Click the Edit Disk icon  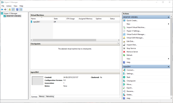click(x=124, y=41)
